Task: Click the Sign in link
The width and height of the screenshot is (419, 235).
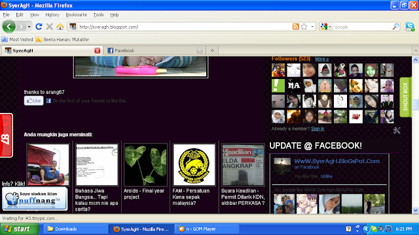Action: click(318, 129)
